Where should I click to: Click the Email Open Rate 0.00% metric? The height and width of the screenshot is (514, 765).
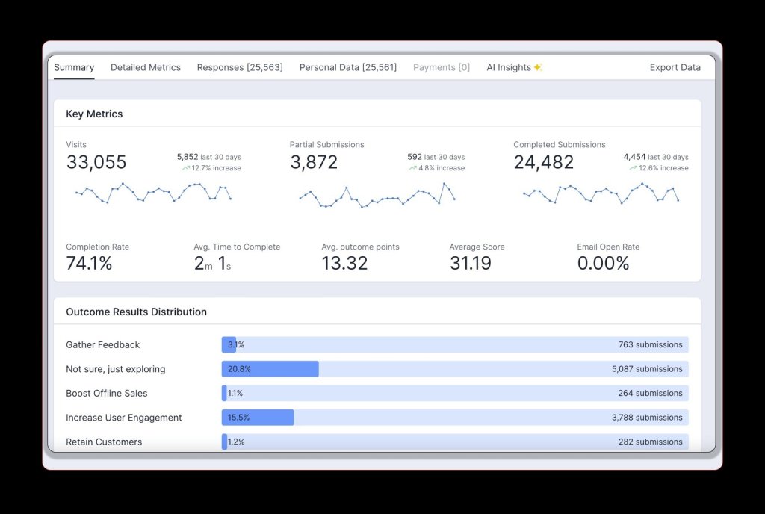tap(604, 263)
